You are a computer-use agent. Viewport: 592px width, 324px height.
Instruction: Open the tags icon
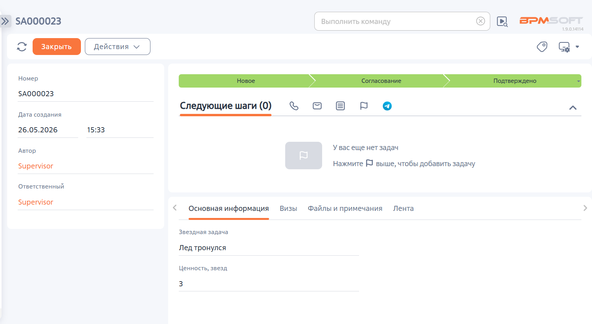pos(542,47)
